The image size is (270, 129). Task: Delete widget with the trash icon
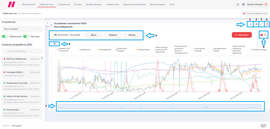pos(267,24)
